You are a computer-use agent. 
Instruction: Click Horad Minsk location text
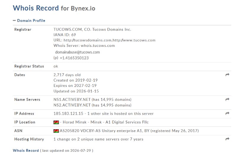[x=75, y=122]
